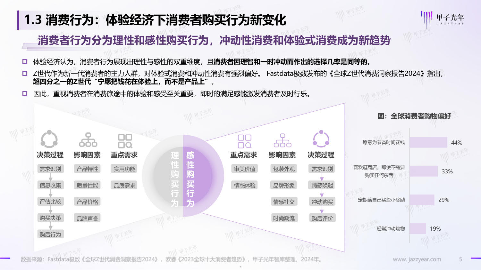Click the square bullet before Z世代作为新一代
This screenshot has height=270, width=481.
pyautogui.click(x=25, y=73)
